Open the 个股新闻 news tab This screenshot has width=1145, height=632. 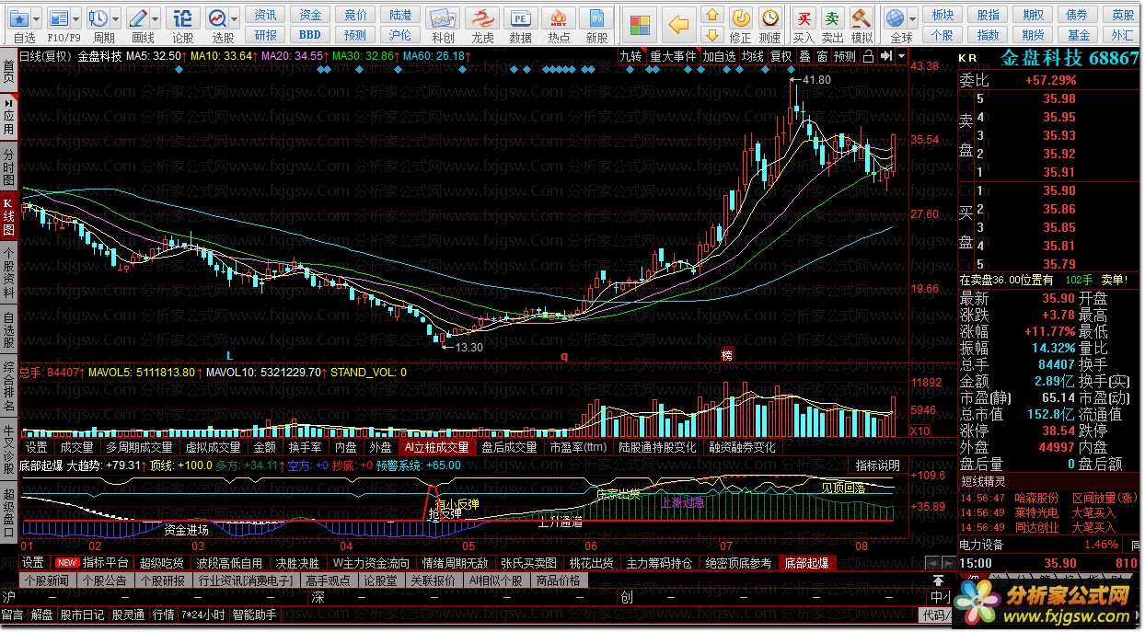point(47,580)
